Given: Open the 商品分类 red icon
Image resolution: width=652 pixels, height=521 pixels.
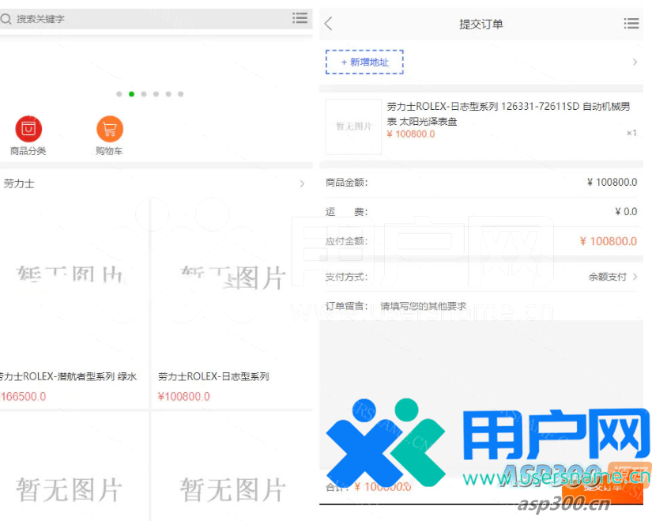Looking at the screenshot, I should click(x=28, y=129).
